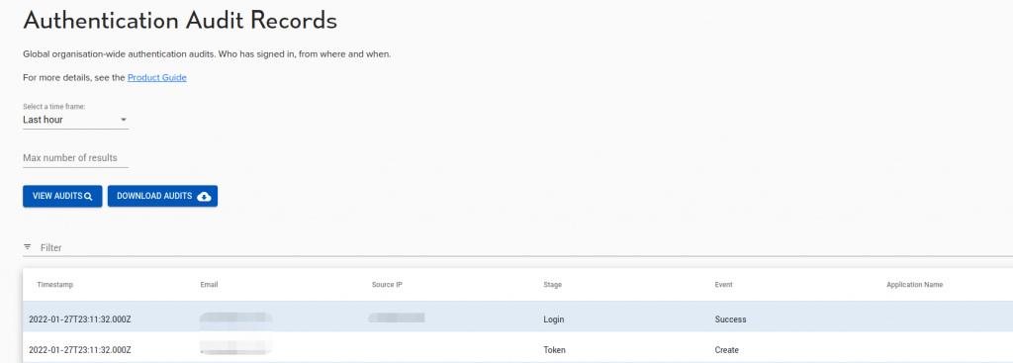Image resolution: width=1013 pixels, height=363 pixels.
Task: Click the blurred email in Login row
Action: click(x=235, y=318)
